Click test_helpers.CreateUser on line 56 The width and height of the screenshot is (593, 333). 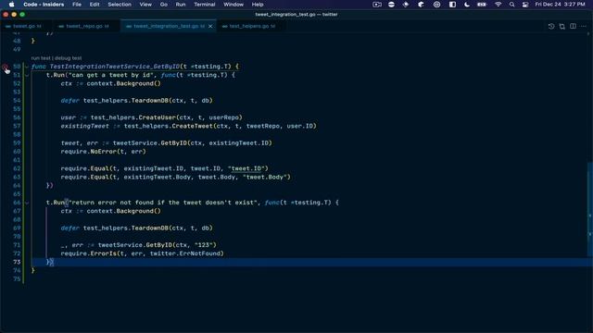133,117
